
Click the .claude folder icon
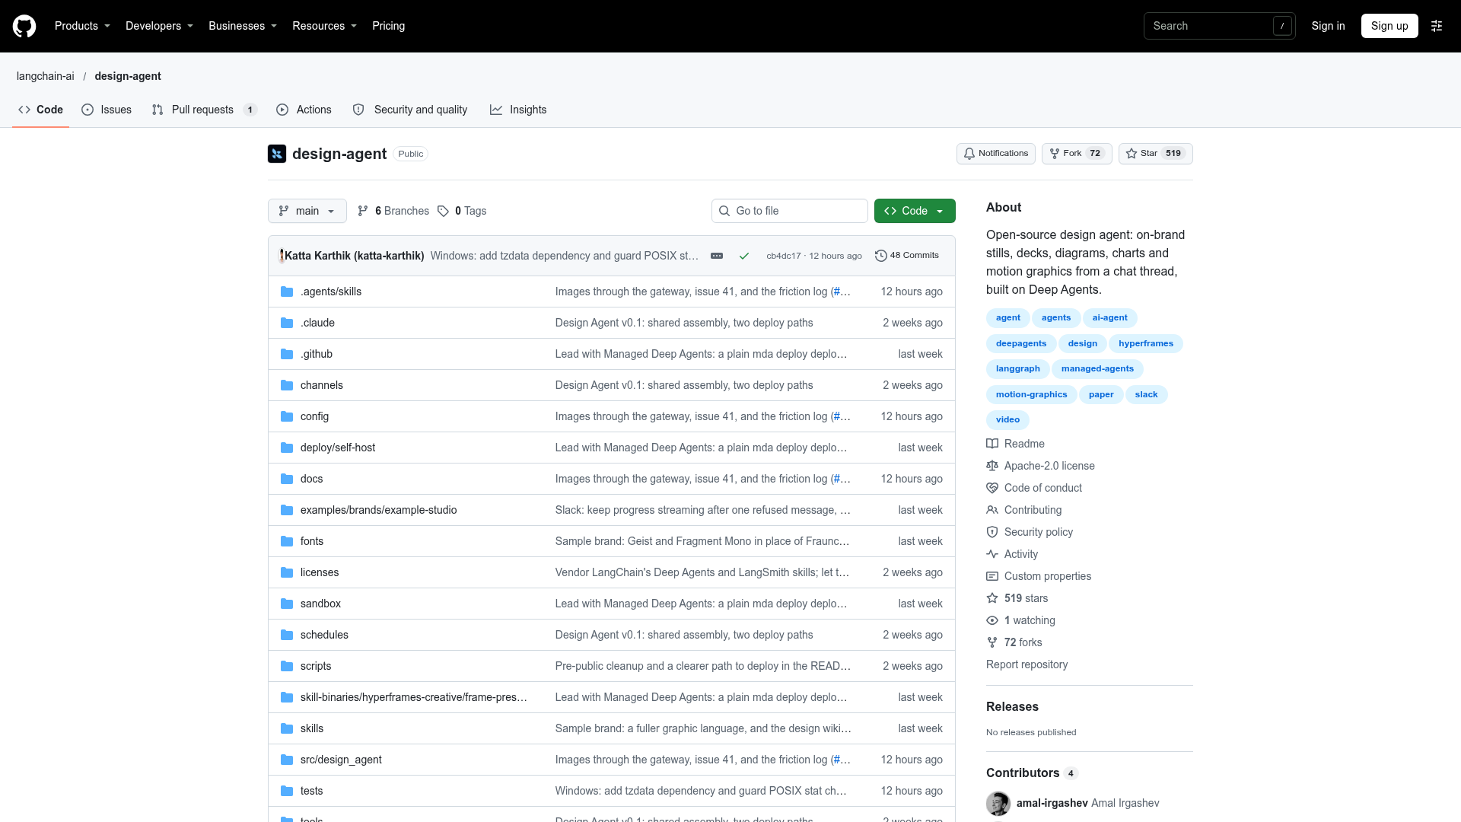[x=287, y=323]
